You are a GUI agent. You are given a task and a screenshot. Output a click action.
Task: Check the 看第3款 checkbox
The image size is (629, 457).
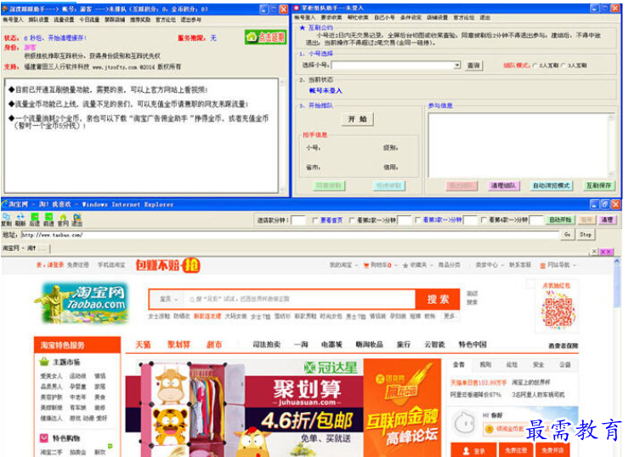[417, 220]
